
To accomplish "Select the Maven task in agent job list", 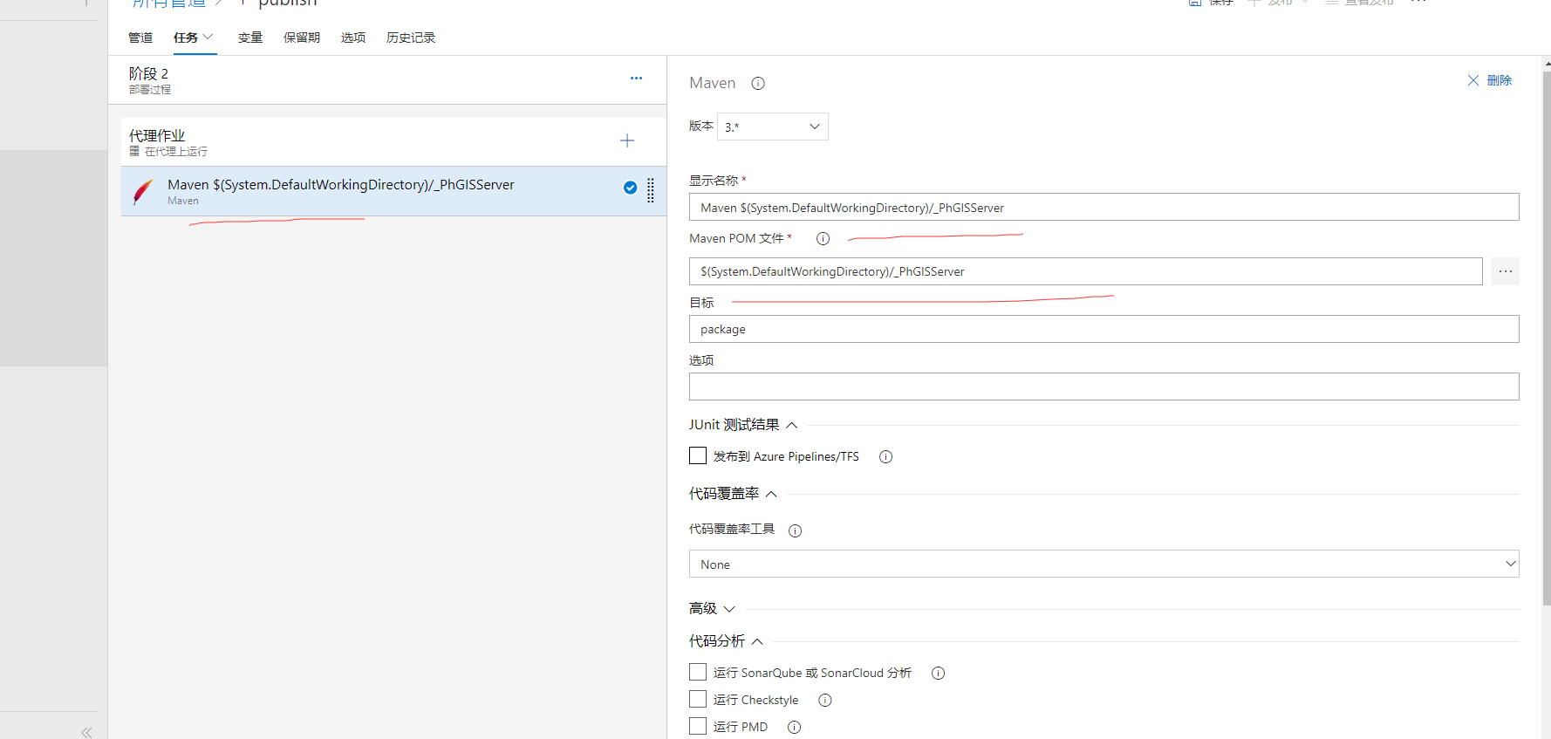I will coord(366,191).
